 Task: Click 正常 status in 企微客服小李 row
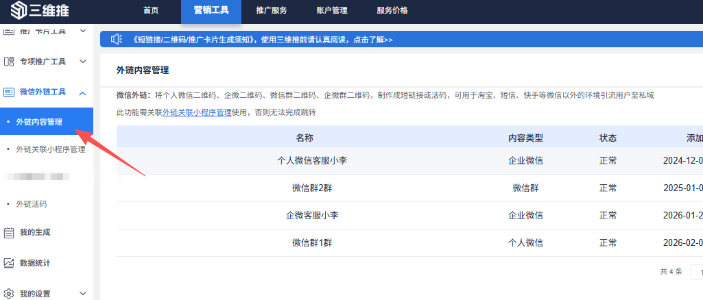(608, 215)
